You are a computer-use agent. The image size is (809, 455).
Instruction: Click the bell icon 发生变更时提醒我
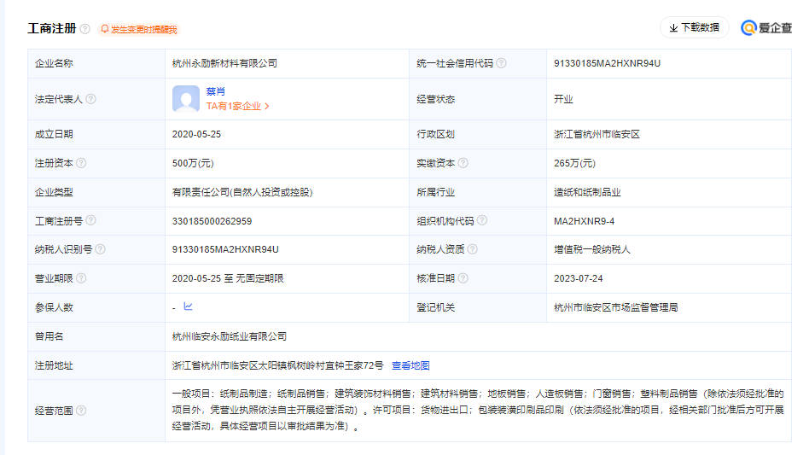coord(105,29)
